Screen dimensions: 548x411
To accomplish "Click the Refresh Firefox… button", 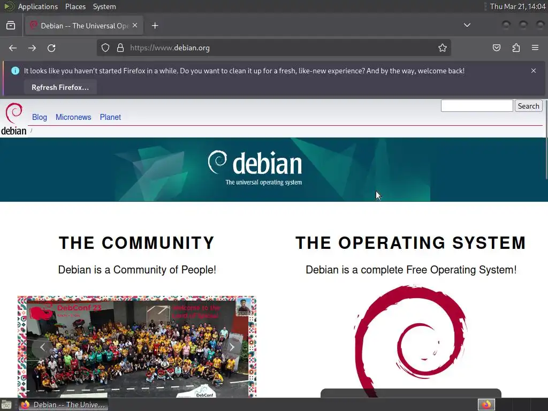I will coord(60,87).
